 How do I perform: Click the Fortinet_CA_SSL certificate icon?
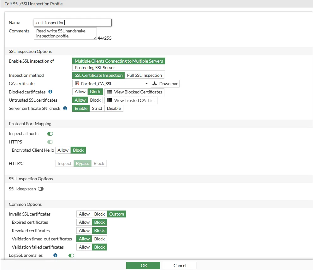[x=77, y=83]
